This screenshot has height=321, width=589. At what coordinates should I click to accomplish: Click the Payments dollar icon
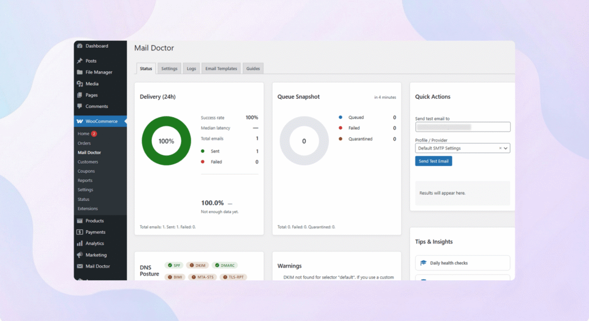[79, 232]
